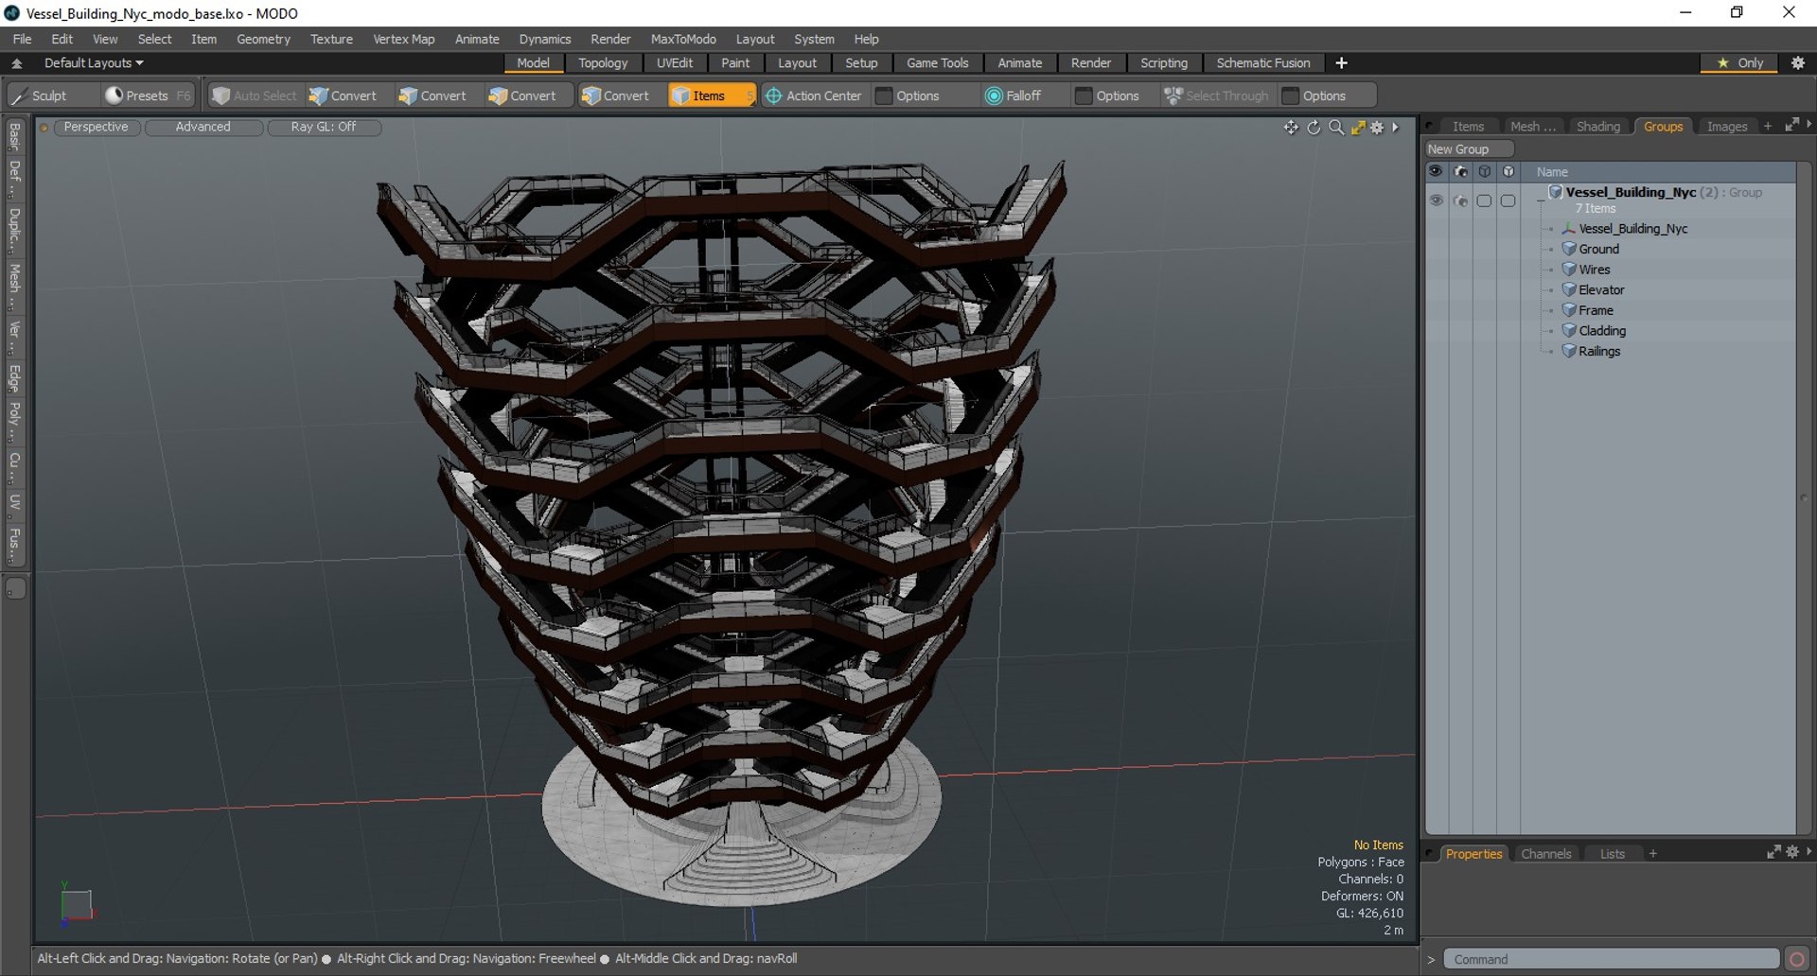Click the fourth Convert button before Items
The width and height of the screenshot is (1817, 976).
coord(616,96)
